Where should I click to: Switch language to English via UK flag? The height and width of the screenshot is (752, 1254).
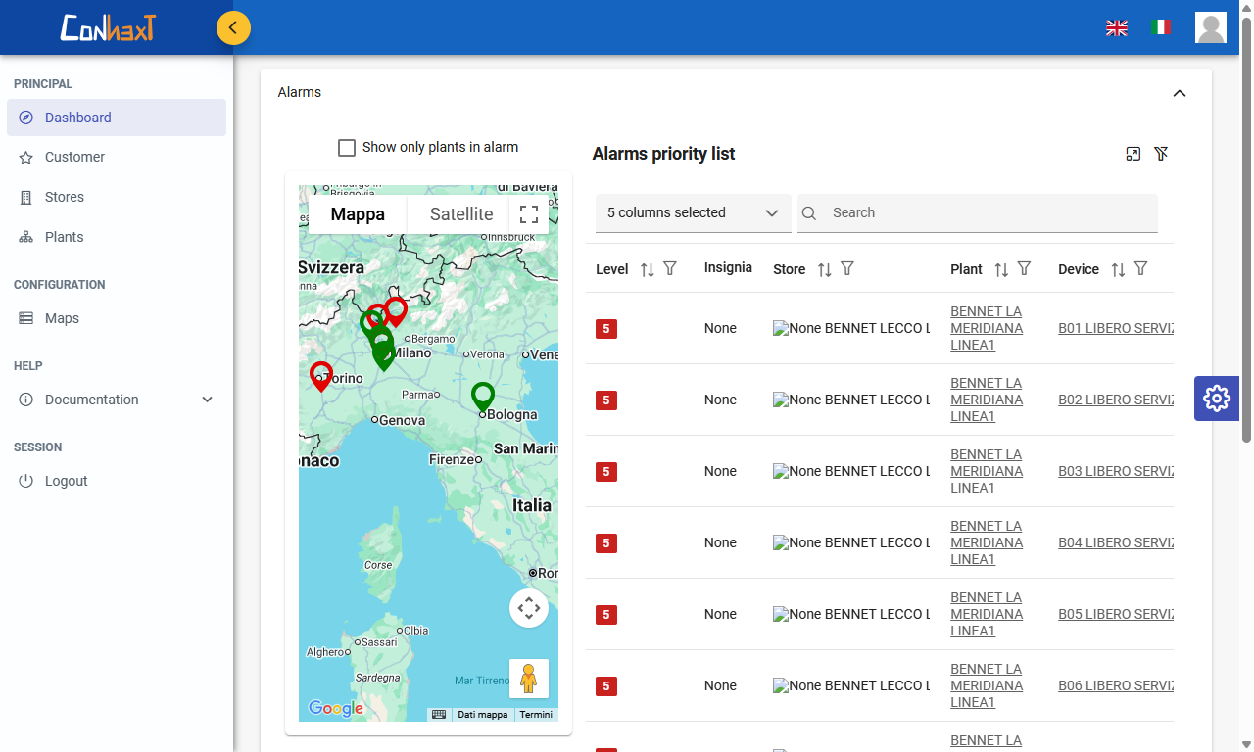pyautogui.click(x=1116, y=27)
